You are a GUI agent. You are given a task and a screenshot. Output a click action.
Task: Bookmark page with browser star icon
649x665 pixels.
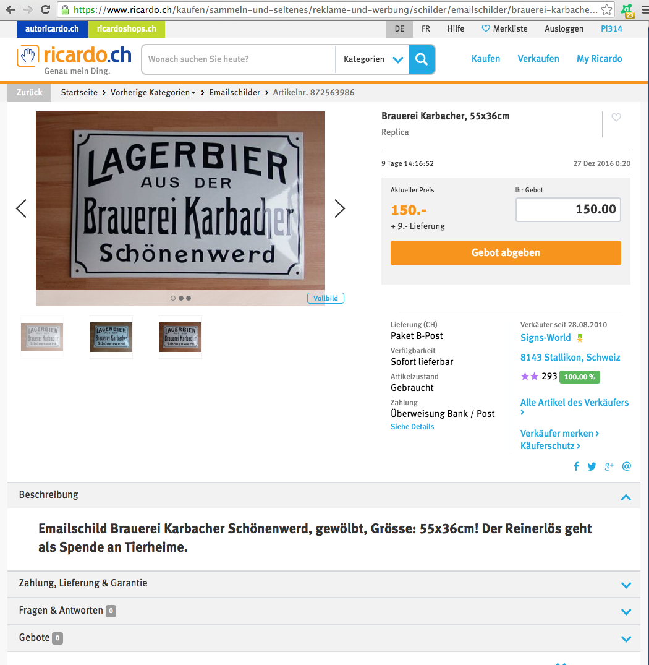click(x=606, y=9)
